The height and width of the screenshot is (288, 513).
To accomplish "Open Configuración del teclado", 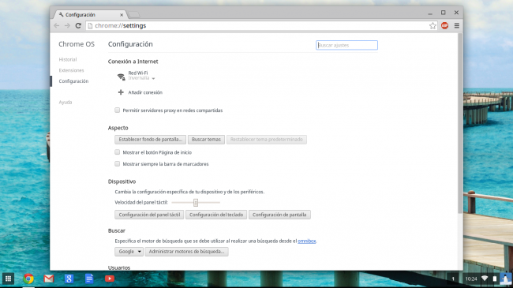I will point(216,215).
